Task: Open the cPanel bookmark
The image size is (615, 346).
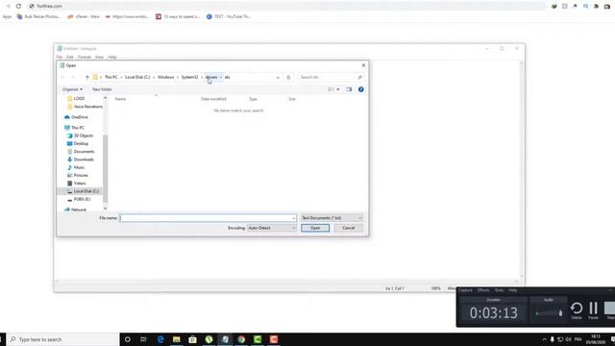Action: pyautogui.click(x=84, y=17)
